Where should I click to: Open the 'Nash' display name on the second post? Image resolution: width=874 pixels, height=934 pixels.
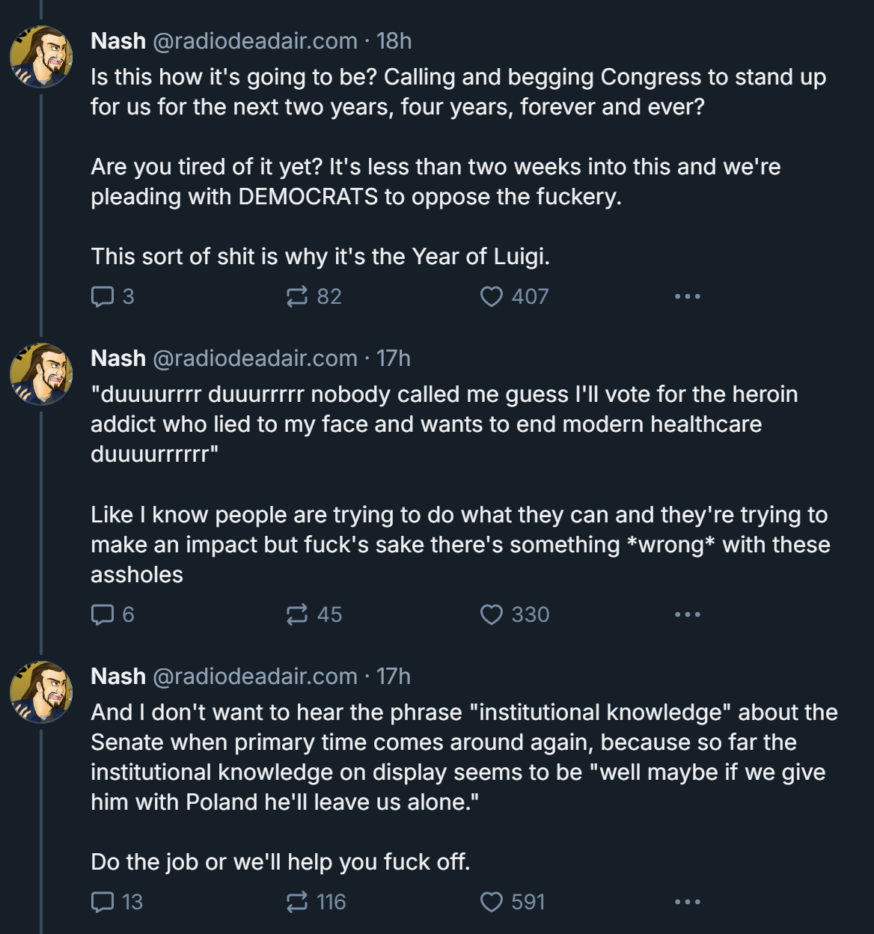click(118, 358)
